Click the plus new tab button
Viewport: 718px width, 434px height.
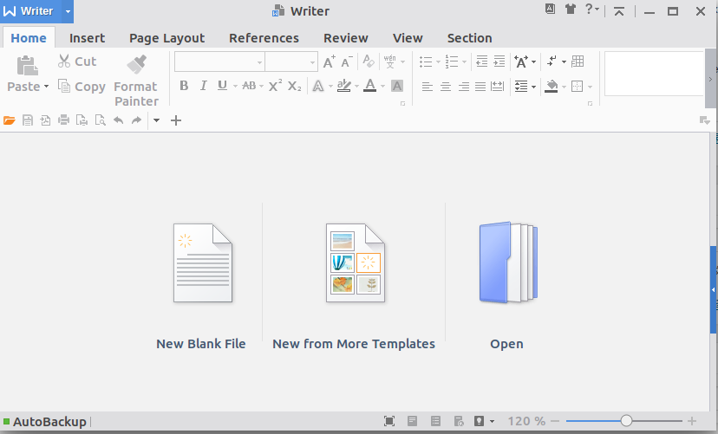176,120
